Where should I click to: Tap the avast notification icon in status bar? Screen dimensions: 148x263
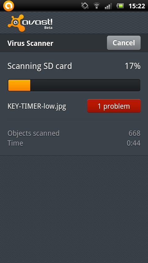point(8,6)
